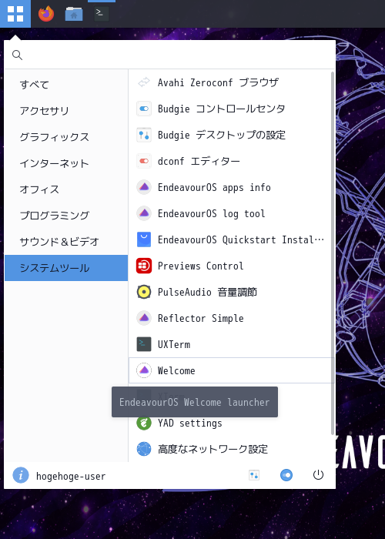The height and width of the screenshot is (539, 385).
Task: Click the YAD settings icon
Action: click(144, 423)
